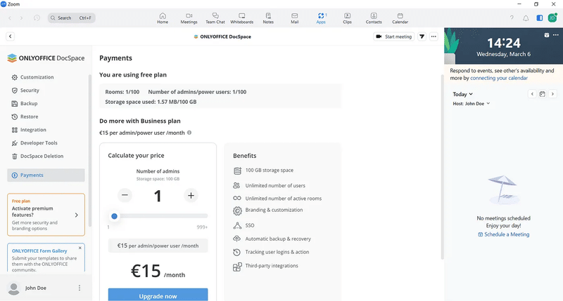The width and height of the screenshot is (563, 301).
Task: Increase the number of admins
Action: 191,196
